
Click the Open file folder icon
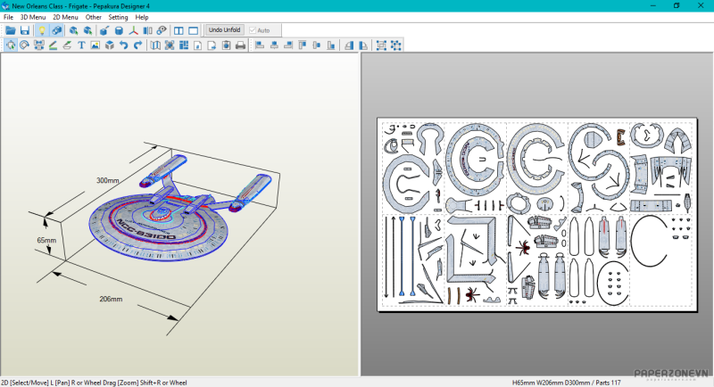coord(11,30)
